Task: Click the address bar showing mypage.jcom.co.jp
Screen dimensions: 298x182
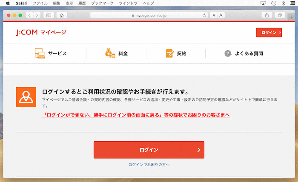Action: point(149,15)
